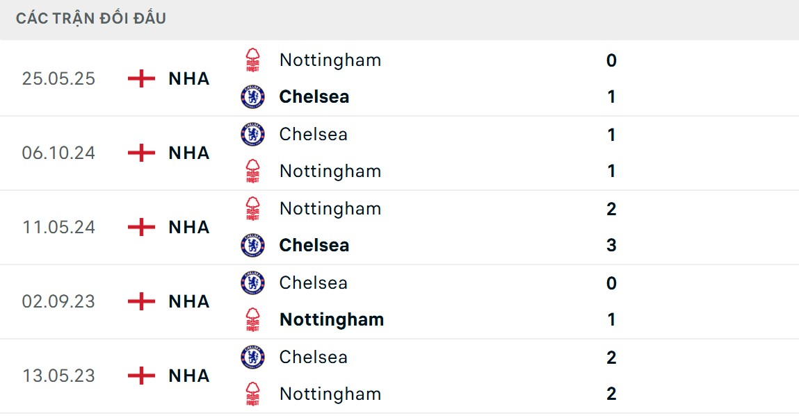Click the Chelsea crest in the 25.05.25 match
The width and height of the screenshot is (799, 420).
point(252,96)
